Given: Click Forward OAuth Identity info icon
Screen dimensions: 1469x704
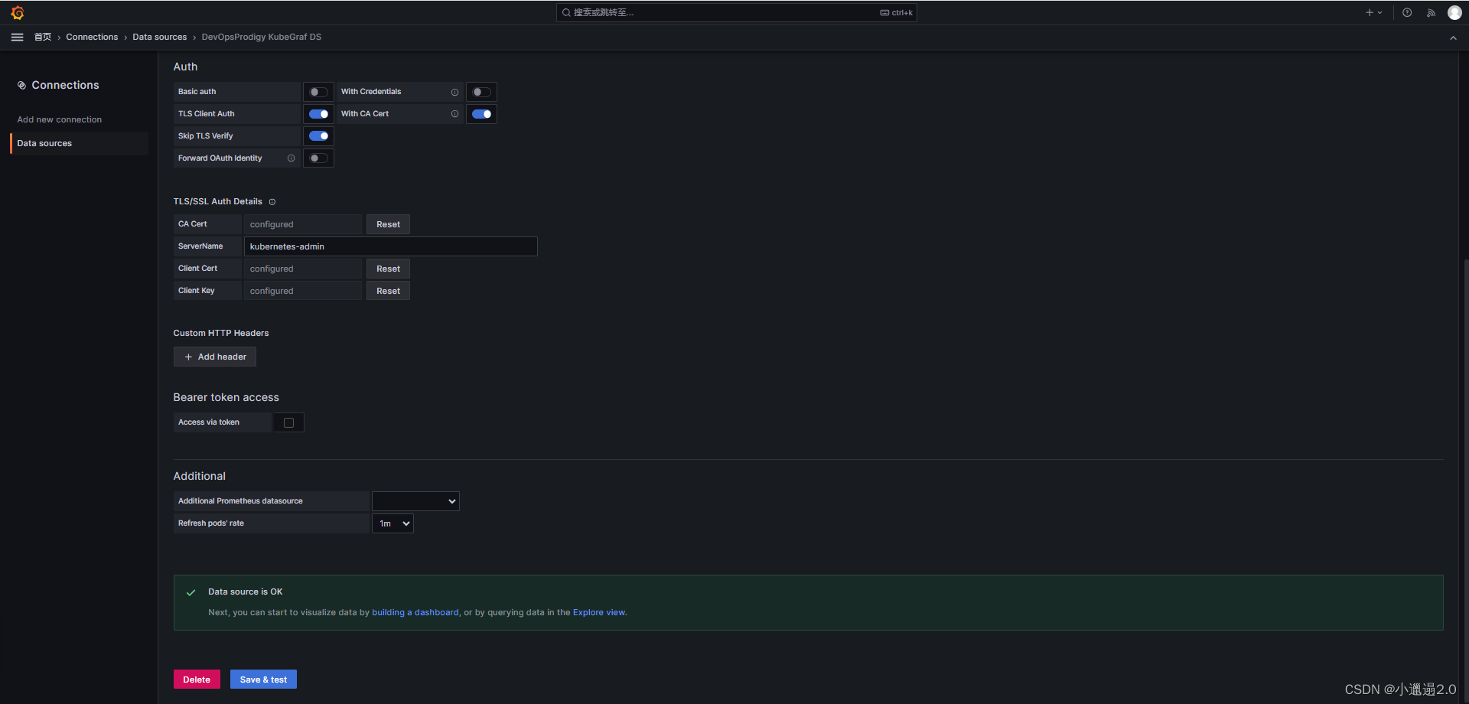Looking at the screenshot, I should tap(291, 158).
